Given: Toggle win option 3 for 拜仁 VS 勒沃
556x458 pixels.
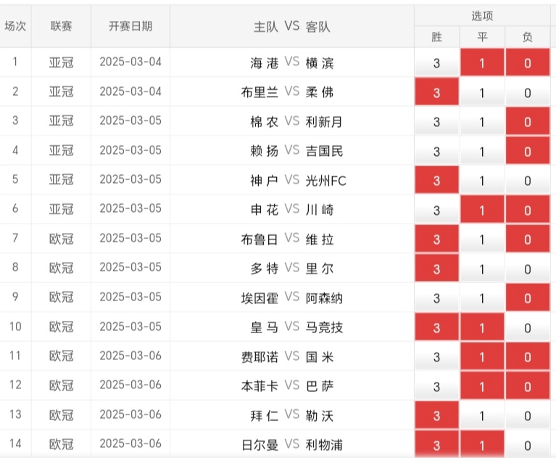Looking at the screenshot, I should pos(436,416).
